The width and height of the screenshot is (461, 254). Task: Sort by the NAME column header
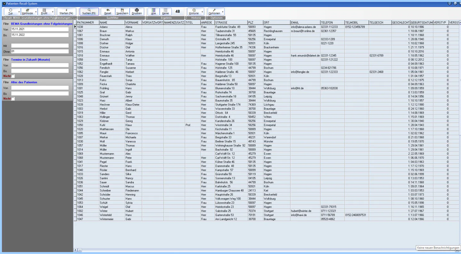coord(111,23)
